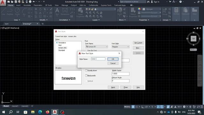This screenshot has width=204, height=115.
Task: Expand the Properties panel
Action: point(144,20)
